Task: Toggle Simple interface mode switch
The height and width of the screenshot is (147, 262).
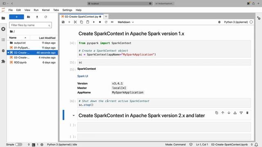Action: click(19, 145)
